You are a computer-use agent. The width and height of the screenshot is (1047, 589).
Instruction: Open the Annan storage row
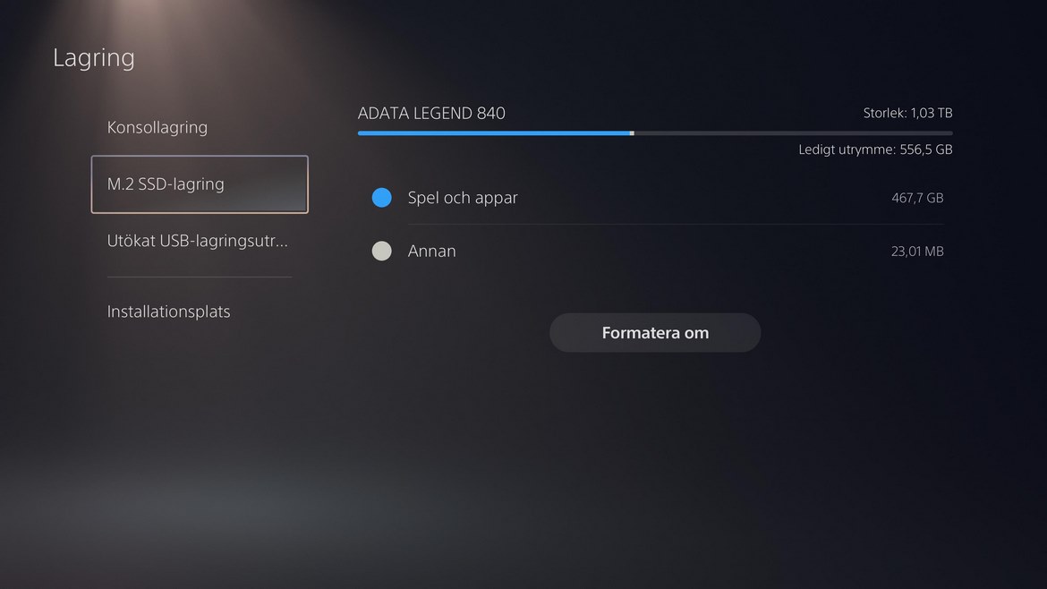coord(658,252)
